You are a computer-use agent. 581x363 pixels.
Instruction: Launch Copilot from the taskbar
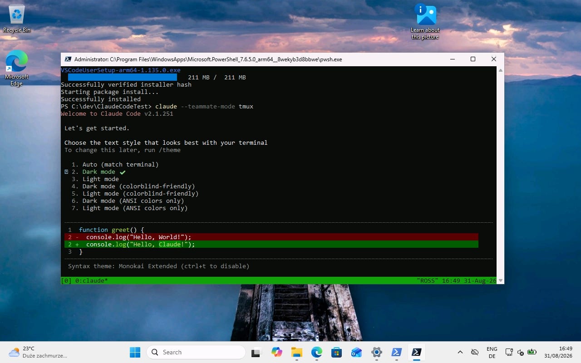coord(276,352)
